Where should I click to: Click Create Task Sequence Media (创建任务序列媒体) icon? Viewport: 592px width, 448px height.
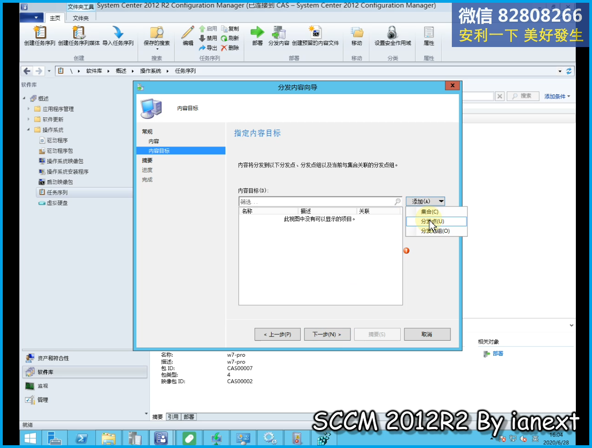(x=79, y=32)
